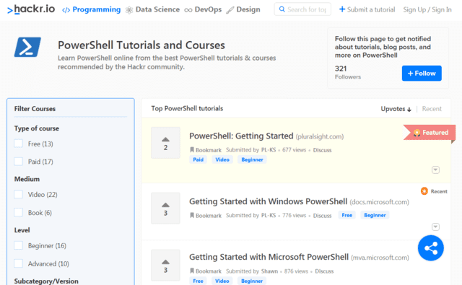This screenshot has height=285, width=462.
Task: Bookmark PowerShell: Getting Started tutorial
Action: [x=206, y=150]
